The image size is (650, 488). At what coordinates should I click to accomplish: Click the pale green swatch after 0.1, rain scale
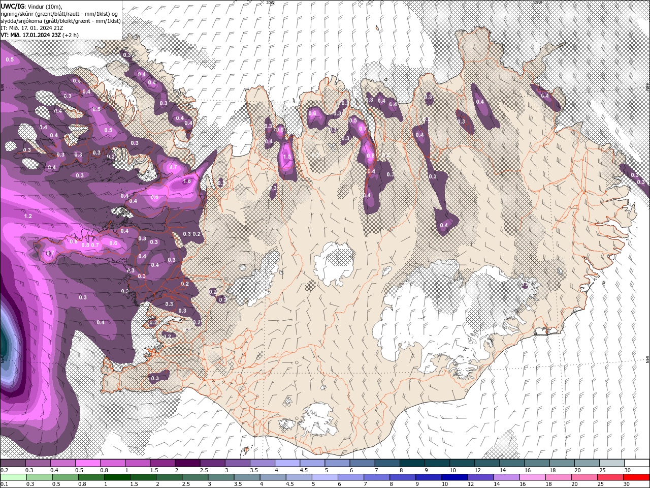(x=13, y=477)
